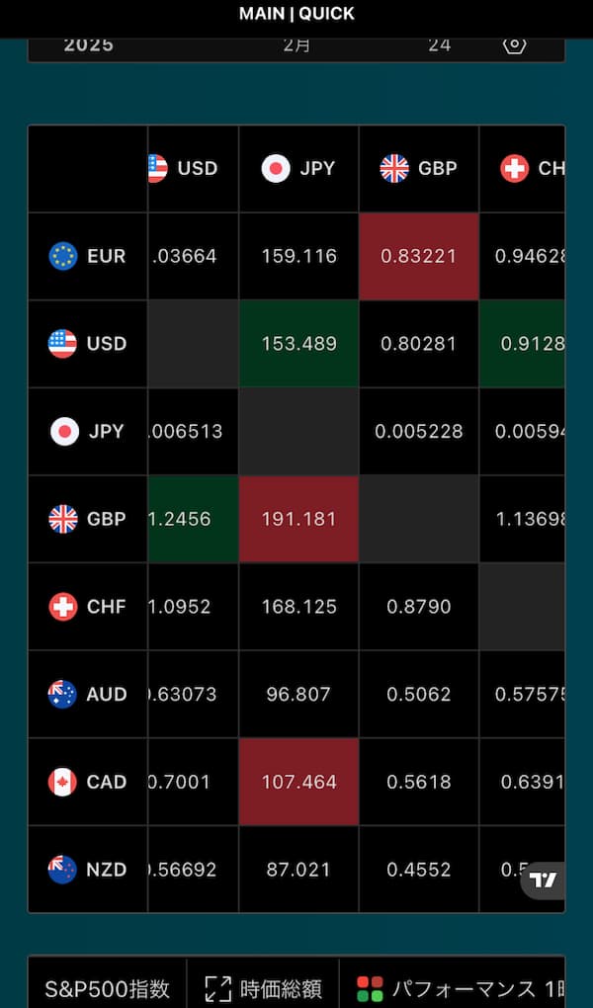The height and width of the screenshot is (1008, 593).
Task: Click the expand icon beside 時価総額
Action: pyautogui.click(x=217, y=988)
